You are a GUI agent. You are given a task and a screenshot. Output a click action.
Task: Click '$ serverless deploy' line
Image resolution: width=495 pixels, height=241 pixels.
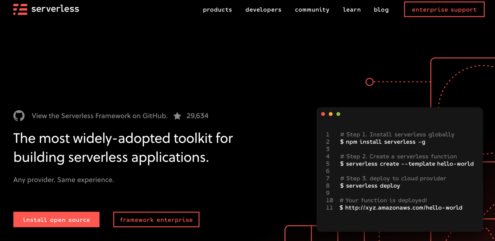[x=370, y=186]
